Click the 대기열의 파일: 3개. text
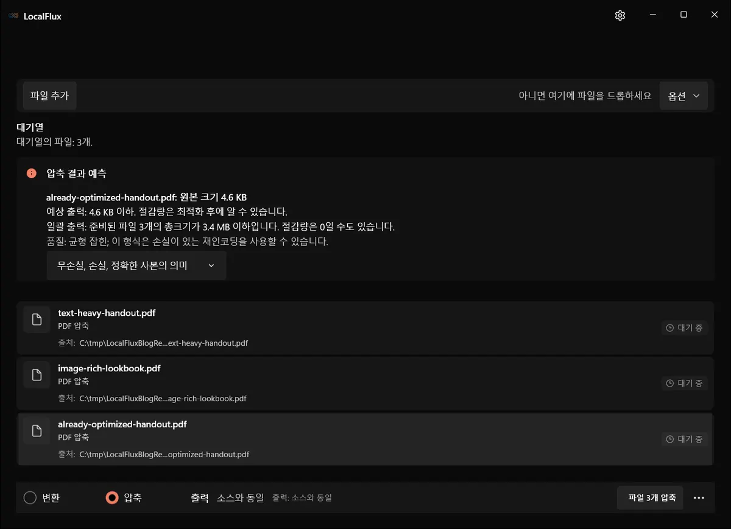Viewport: 731px width, 529px height. pyautogui.click(x=54, y=142)
